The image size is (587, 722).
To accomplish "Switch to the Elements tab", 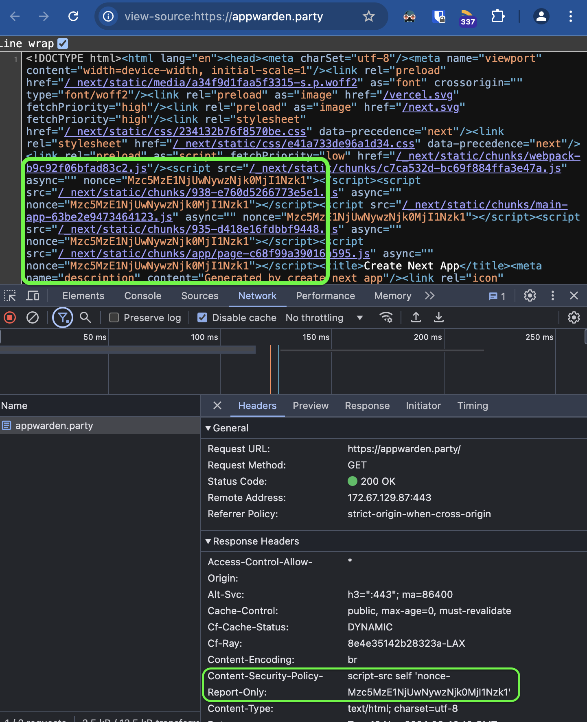I will [x=83, y=296].
